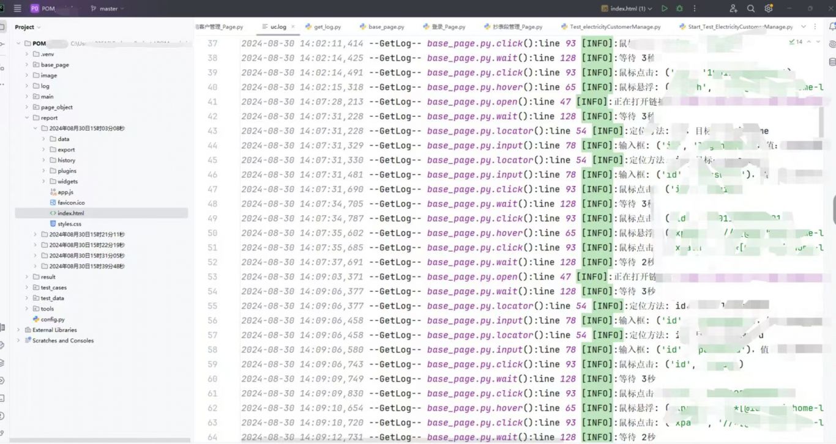836x444 pixels.
Task: Open index.html run configuration dropdown
Action: tap(627, 9)
